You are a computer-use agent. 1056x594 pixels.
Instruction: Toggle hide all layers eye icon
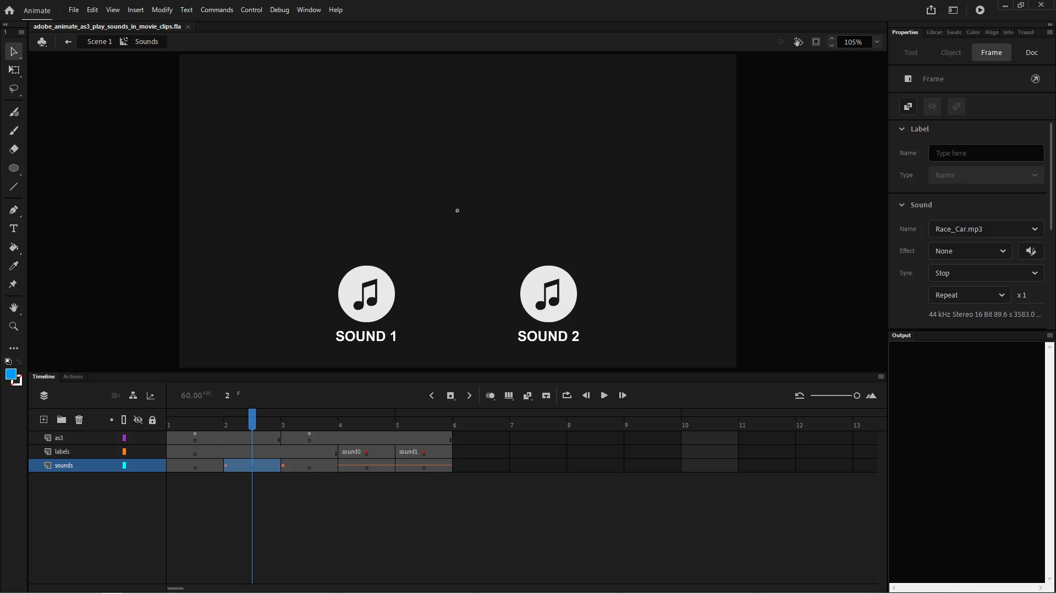click(138, 420)
